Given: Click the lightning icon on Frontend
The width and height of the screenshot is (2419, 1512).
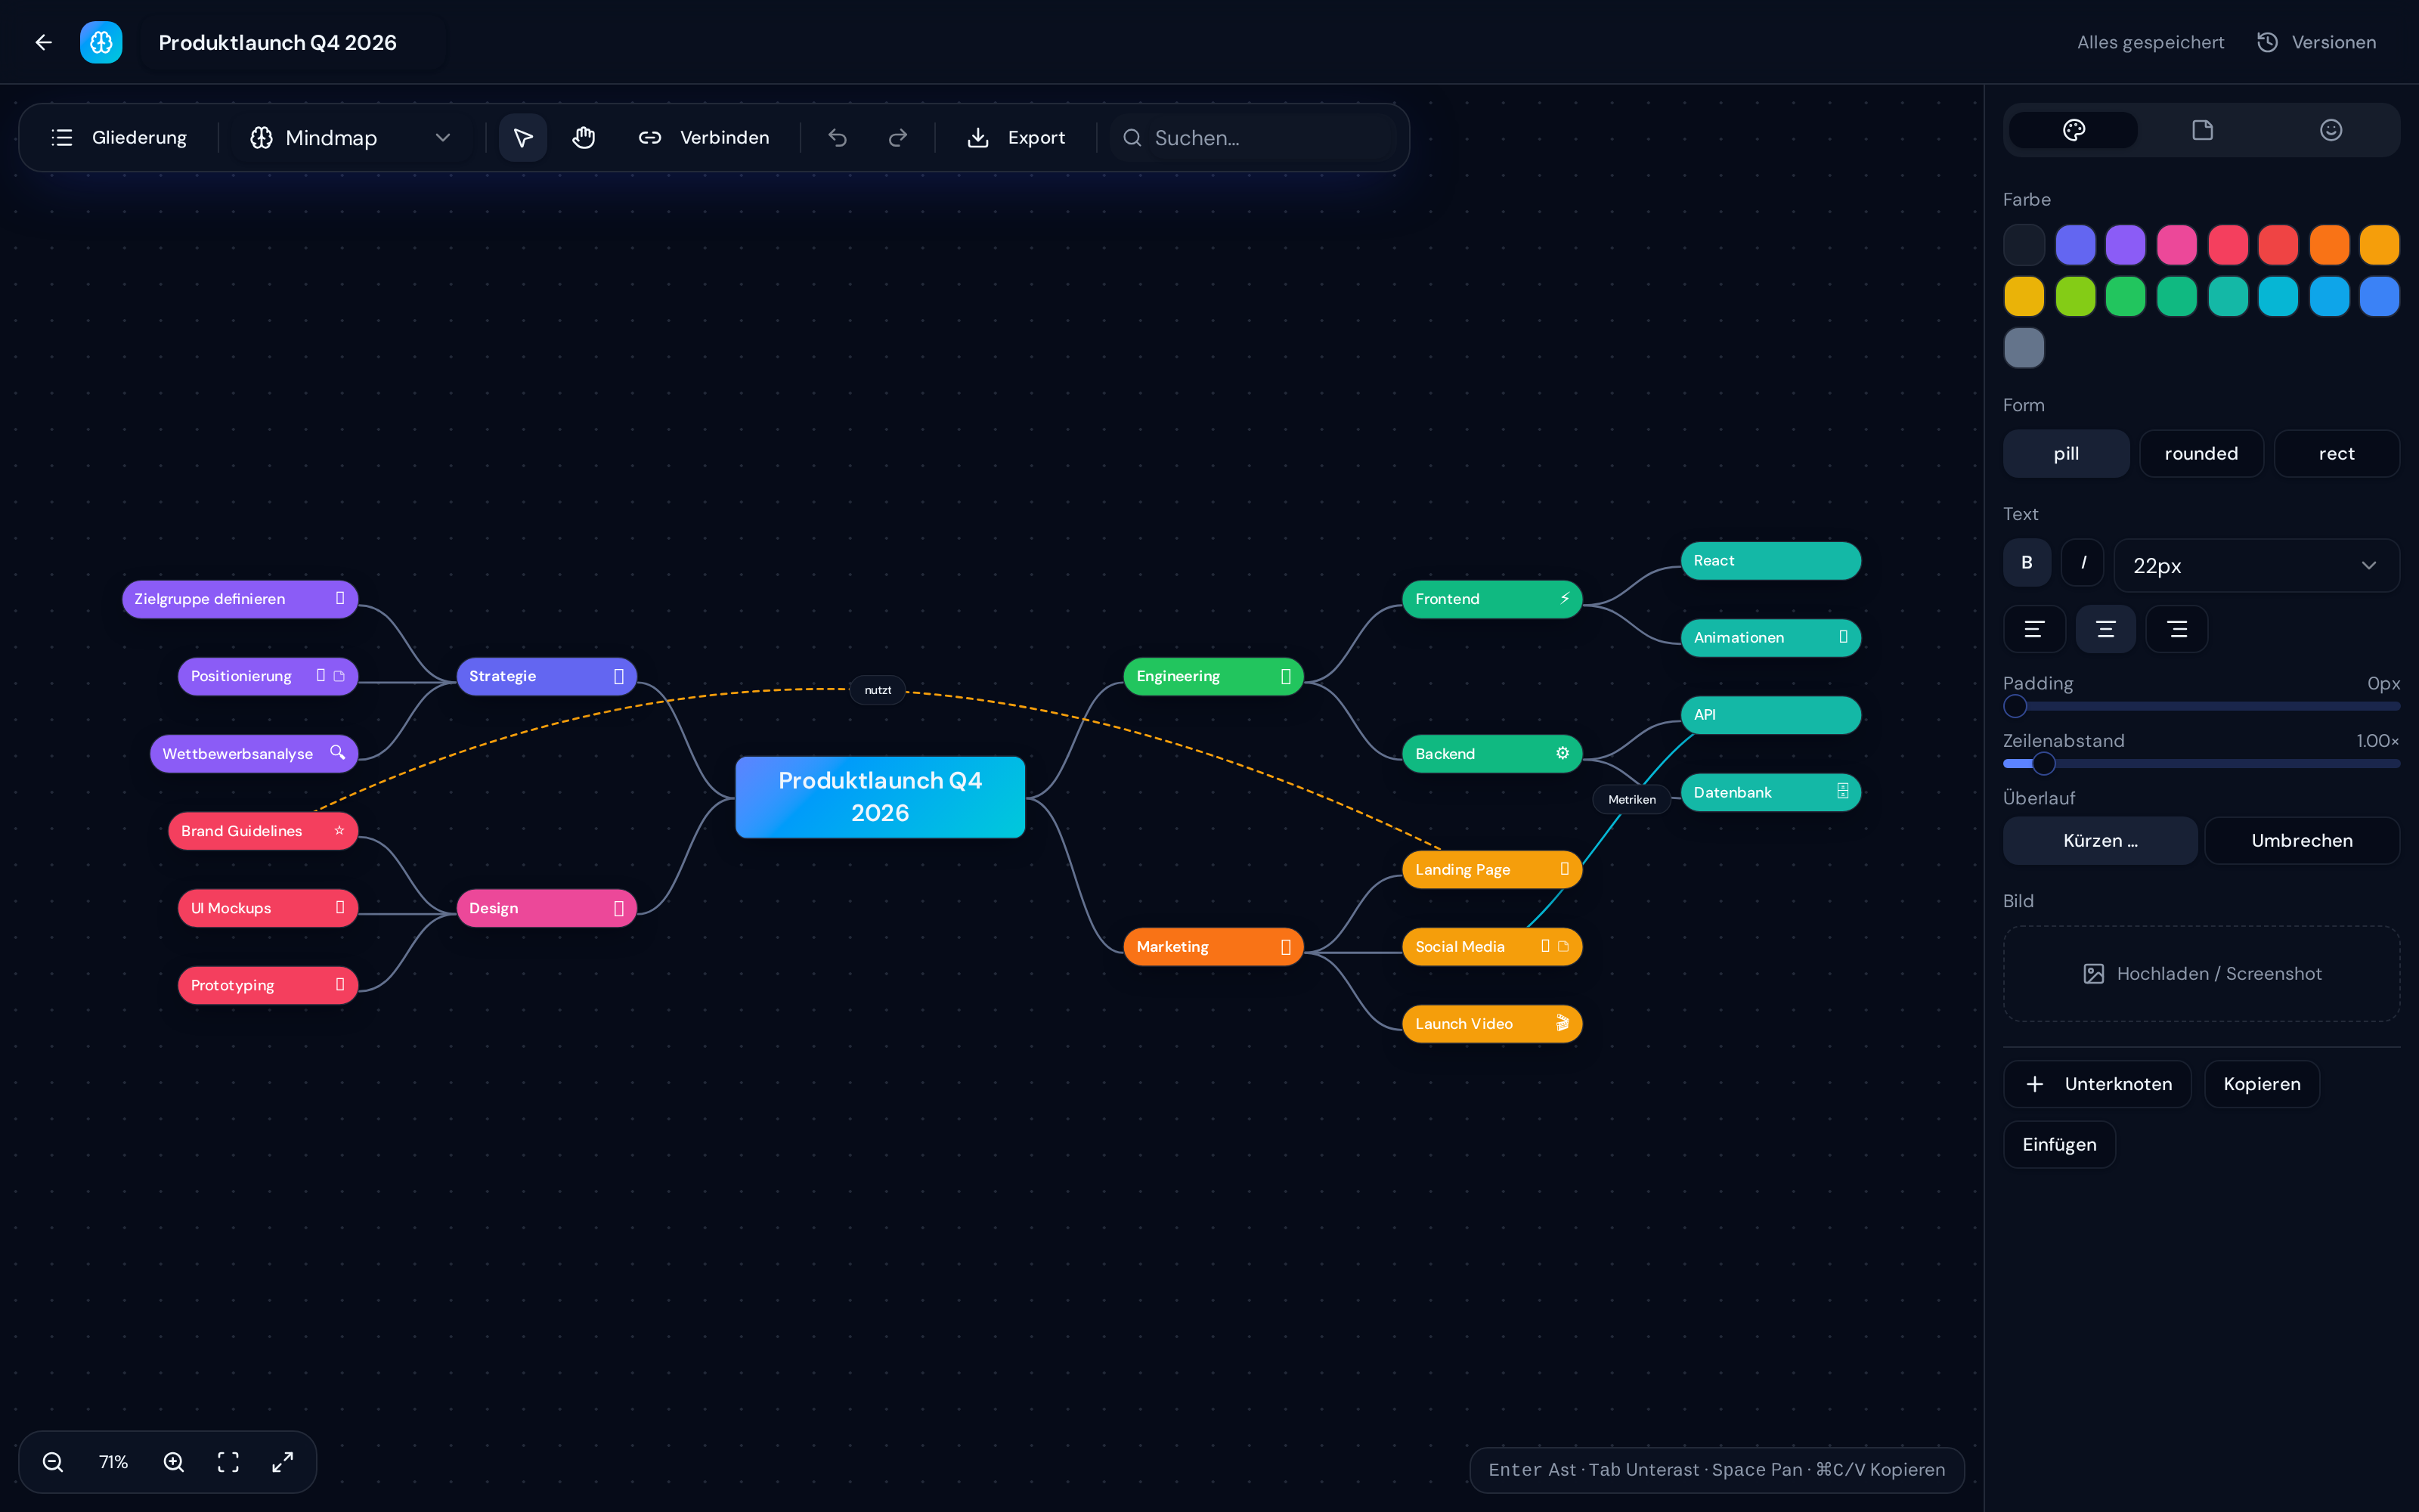Looking at the screenshot, I should click(1564, 598).
